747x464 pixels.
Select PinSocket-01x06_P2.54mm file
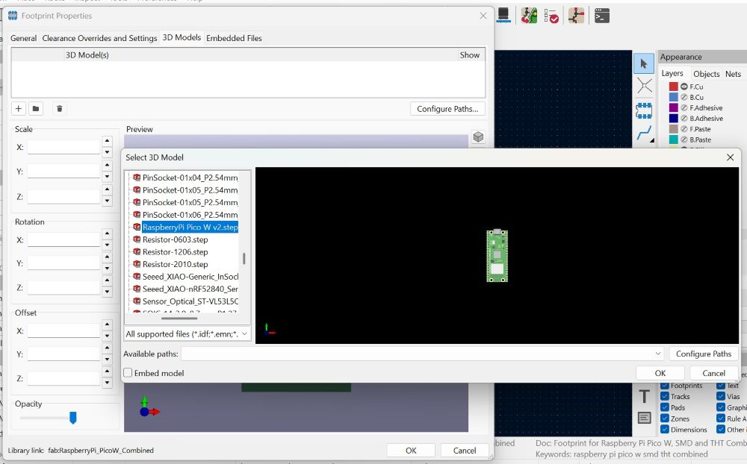[190, 215]
